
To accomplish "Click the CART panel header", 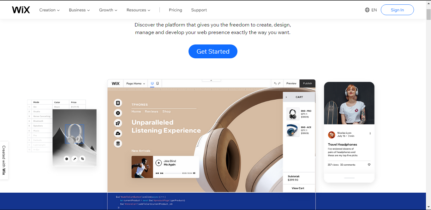I will pos(299,97).
